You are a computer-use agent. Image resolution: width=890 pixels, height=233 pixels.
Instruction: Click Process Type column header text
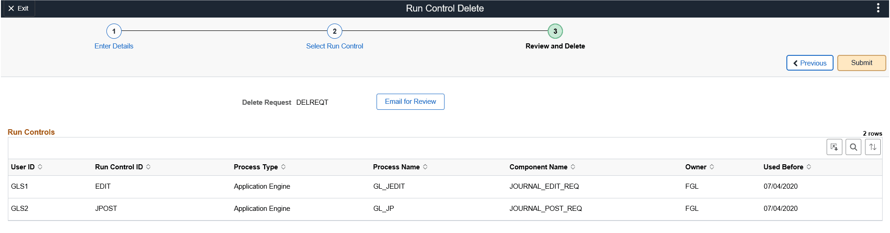point(256,167)
